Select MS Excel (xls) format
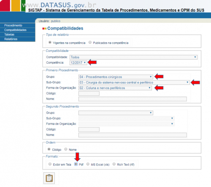Viewport: 211px width, 187px height. coord(88,164)
